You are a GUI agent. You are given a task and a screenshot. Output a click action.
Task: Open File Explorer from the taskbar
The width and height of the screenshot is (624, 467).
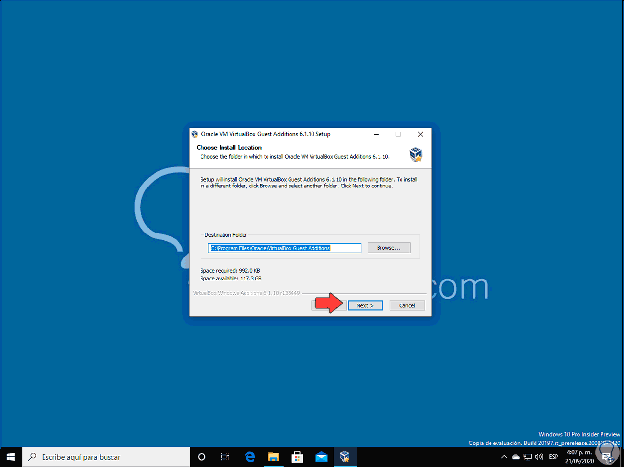(x=273, y=457)
